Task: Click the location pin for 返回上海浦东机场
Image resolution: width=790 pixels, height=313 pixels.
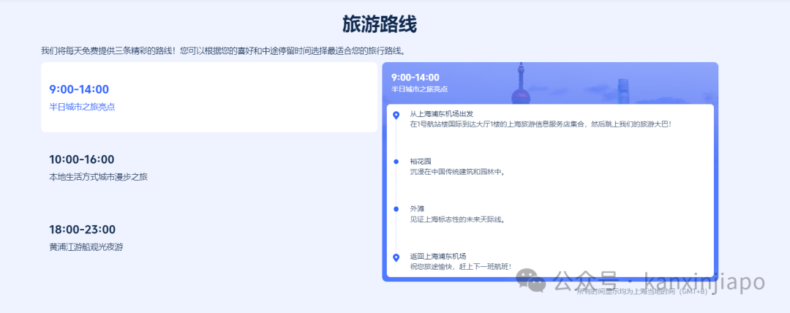Action: point(396,257)
